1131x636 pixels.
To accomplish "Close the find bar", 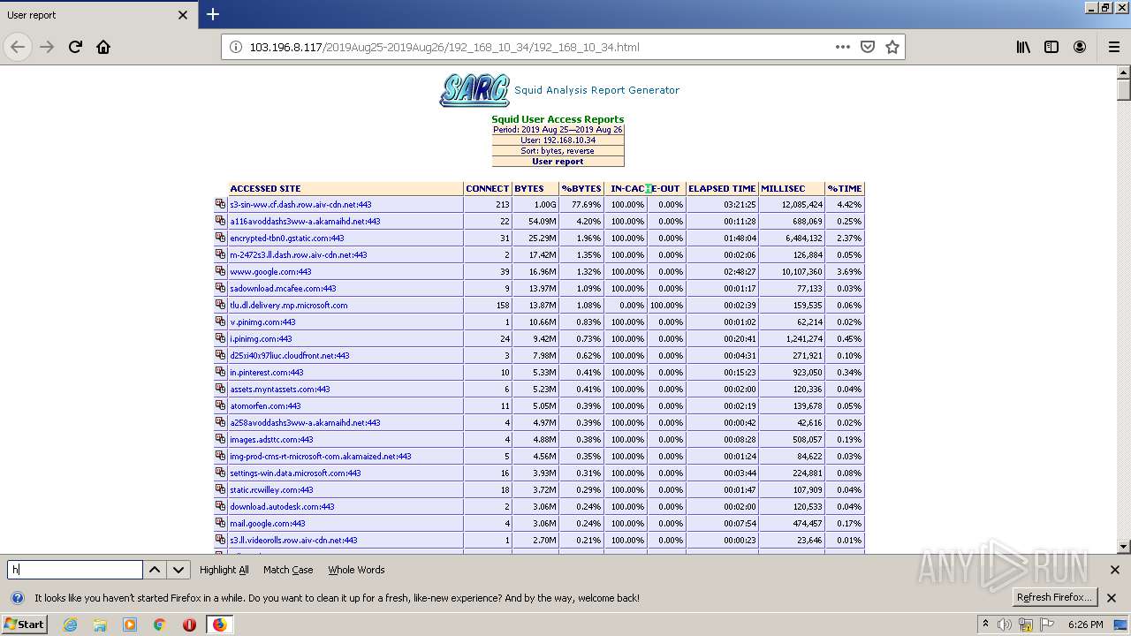I will 1115,570.
